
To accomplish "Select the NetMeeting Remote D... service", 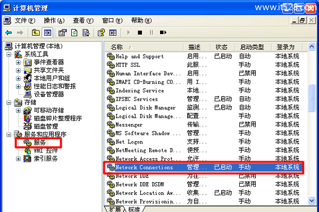I will tap(148, 150).
